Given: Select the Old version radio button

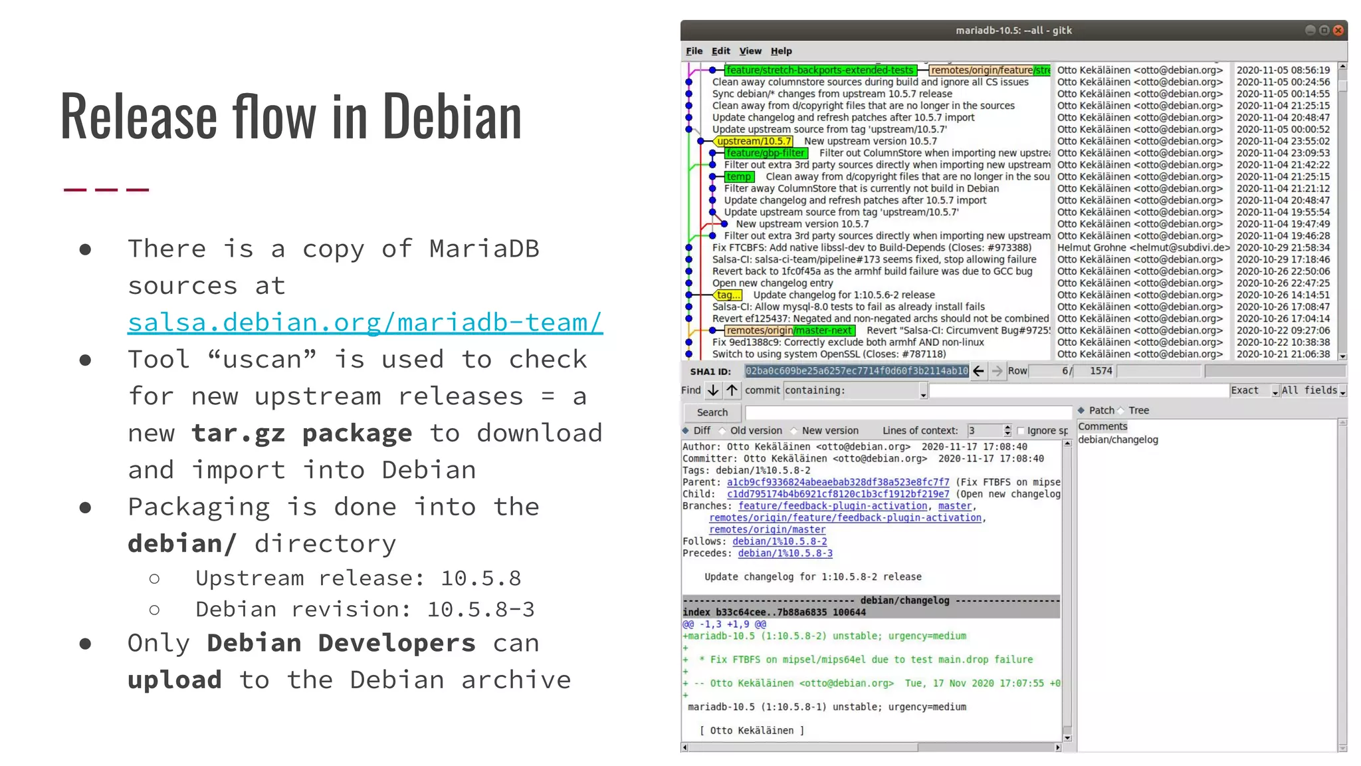Looking at the screenshot, I should click(750, 431).
